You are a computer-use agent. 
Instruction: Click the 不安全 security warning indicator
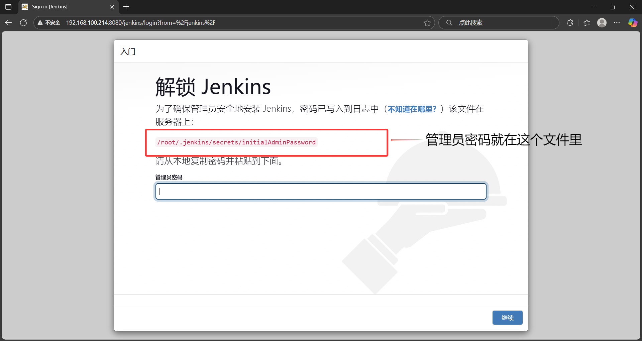(x=49, y=23)
